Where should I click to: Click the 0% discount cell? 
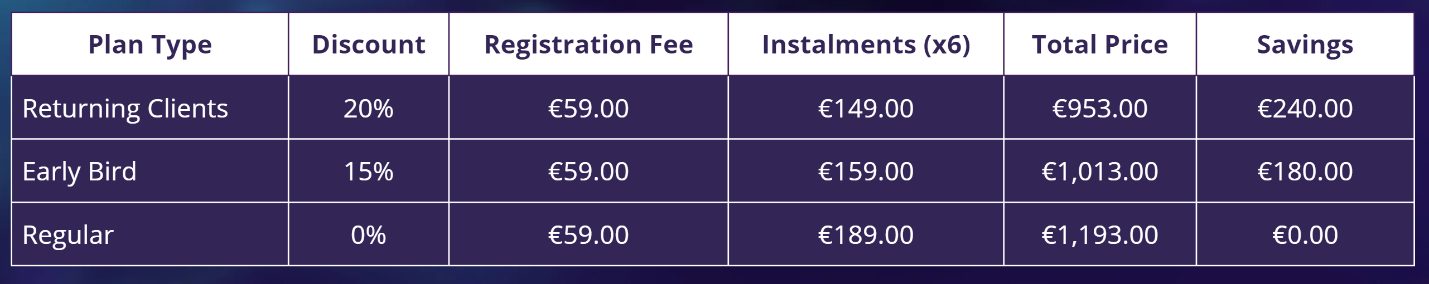(369, 234)
